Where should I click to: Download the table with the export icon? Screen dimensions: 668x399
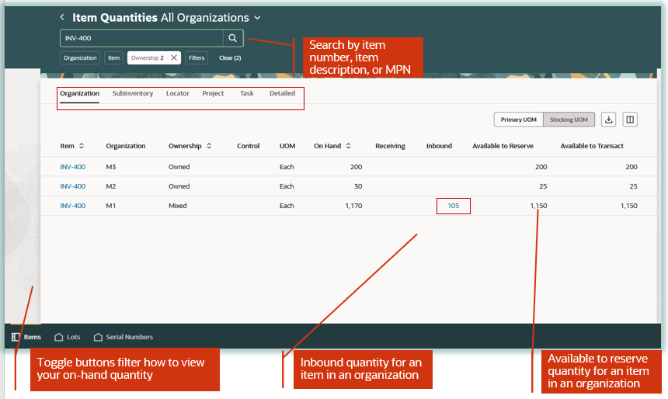(x=608, y=120)
